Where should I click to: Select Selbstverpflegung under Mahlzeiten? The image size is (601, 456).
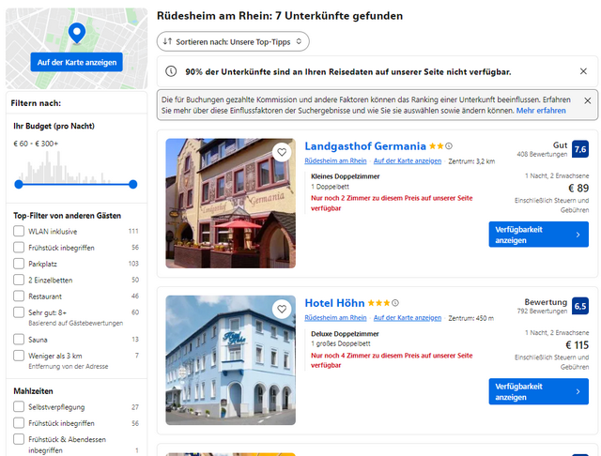(x=19, y=406)
